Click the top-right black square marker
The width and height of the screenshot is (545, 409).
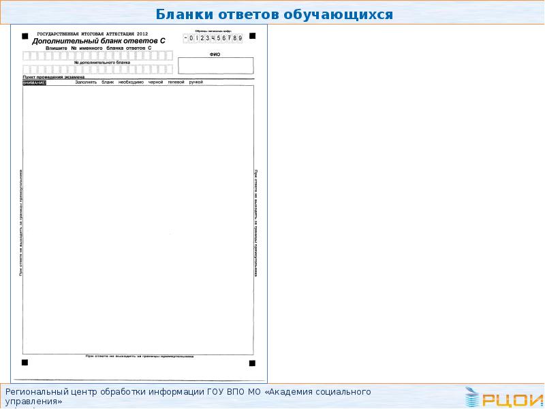252,35
